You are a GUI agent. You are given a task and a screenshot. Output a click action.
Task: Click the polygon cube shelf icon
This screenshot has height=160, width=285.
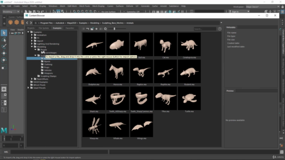(17, 22)
